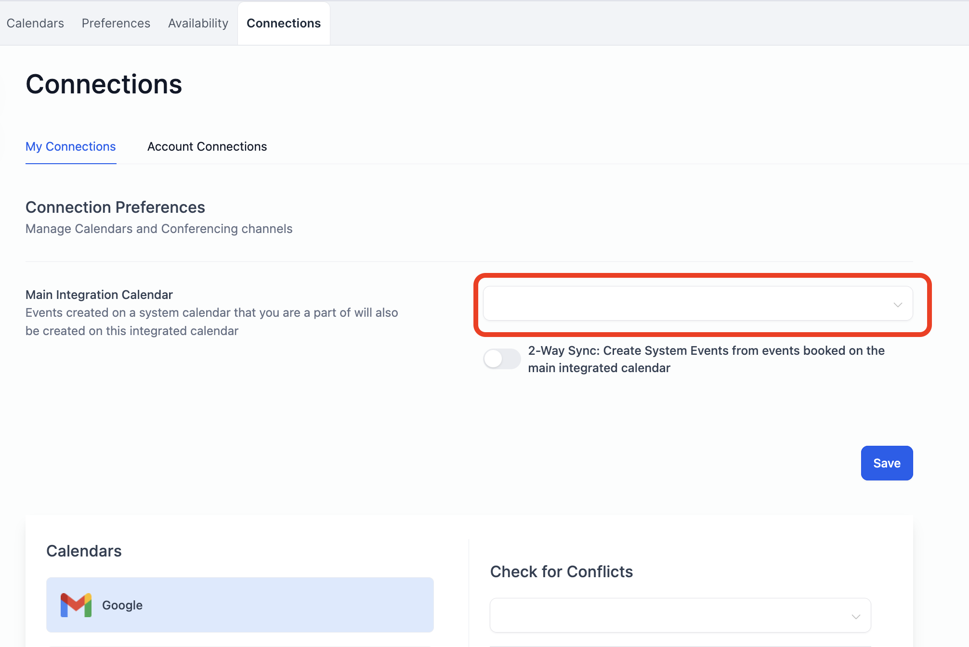Click the Check for Conflicts heading
The height and width of the screenshot is (647, 969).
561,571
